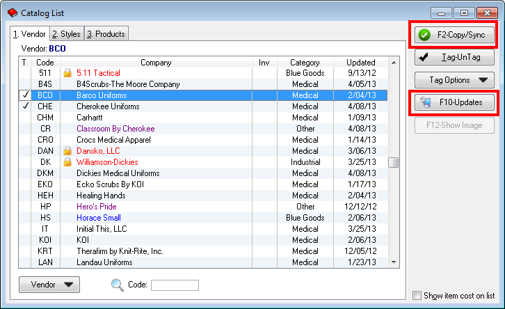Select the Horace Small row

(x=203, y=218)
